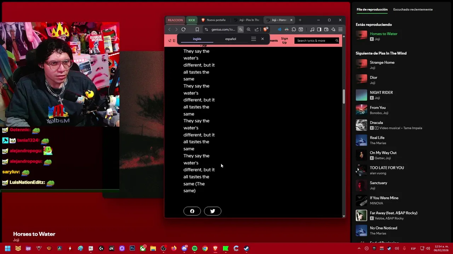
Task: Click the address bar showing genius.com
Action: (223, 29)
